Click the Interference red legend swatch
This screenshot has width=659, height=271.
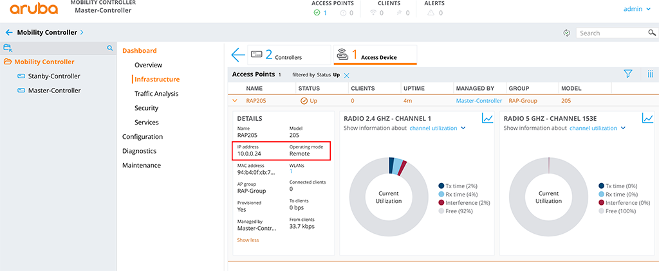pos(441,202)
